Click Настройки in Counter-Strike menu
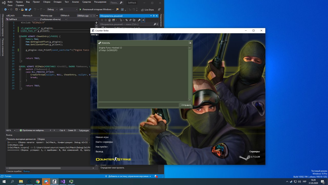The width and height of the screenshot is (328, 185). point(102,147)
